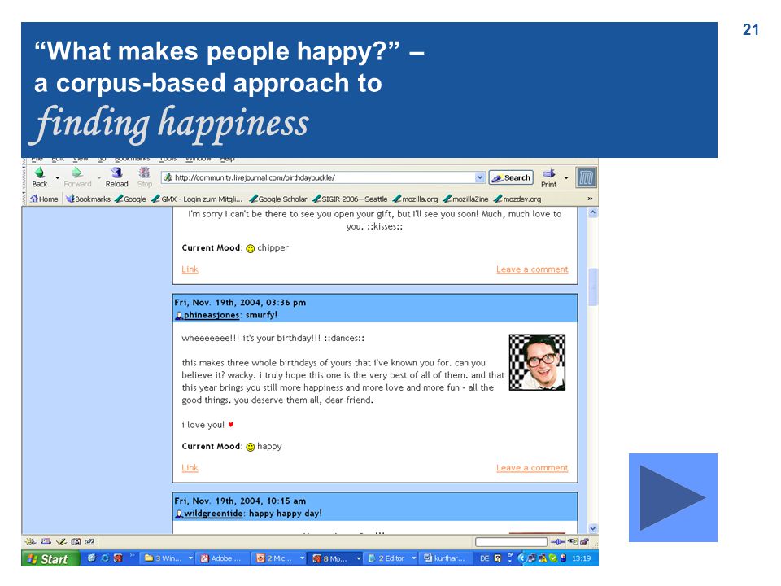Open Back button history dropdown arrow
Screen dimensions: 781x586
(57, 178)
